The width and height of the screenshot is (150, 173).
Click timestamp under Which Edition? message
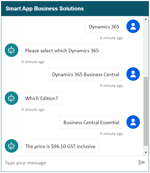[33, 109]
